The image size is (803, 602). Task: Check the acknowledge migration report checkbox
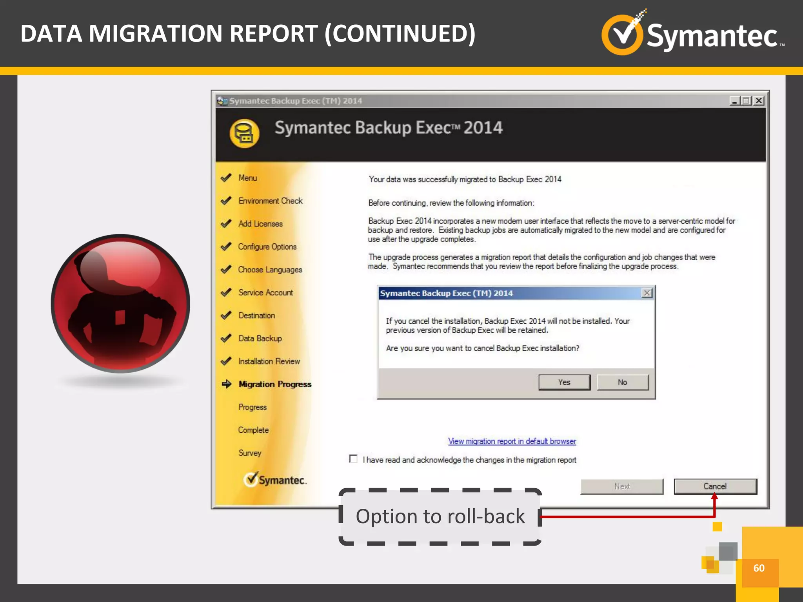(x=353, y=459)
